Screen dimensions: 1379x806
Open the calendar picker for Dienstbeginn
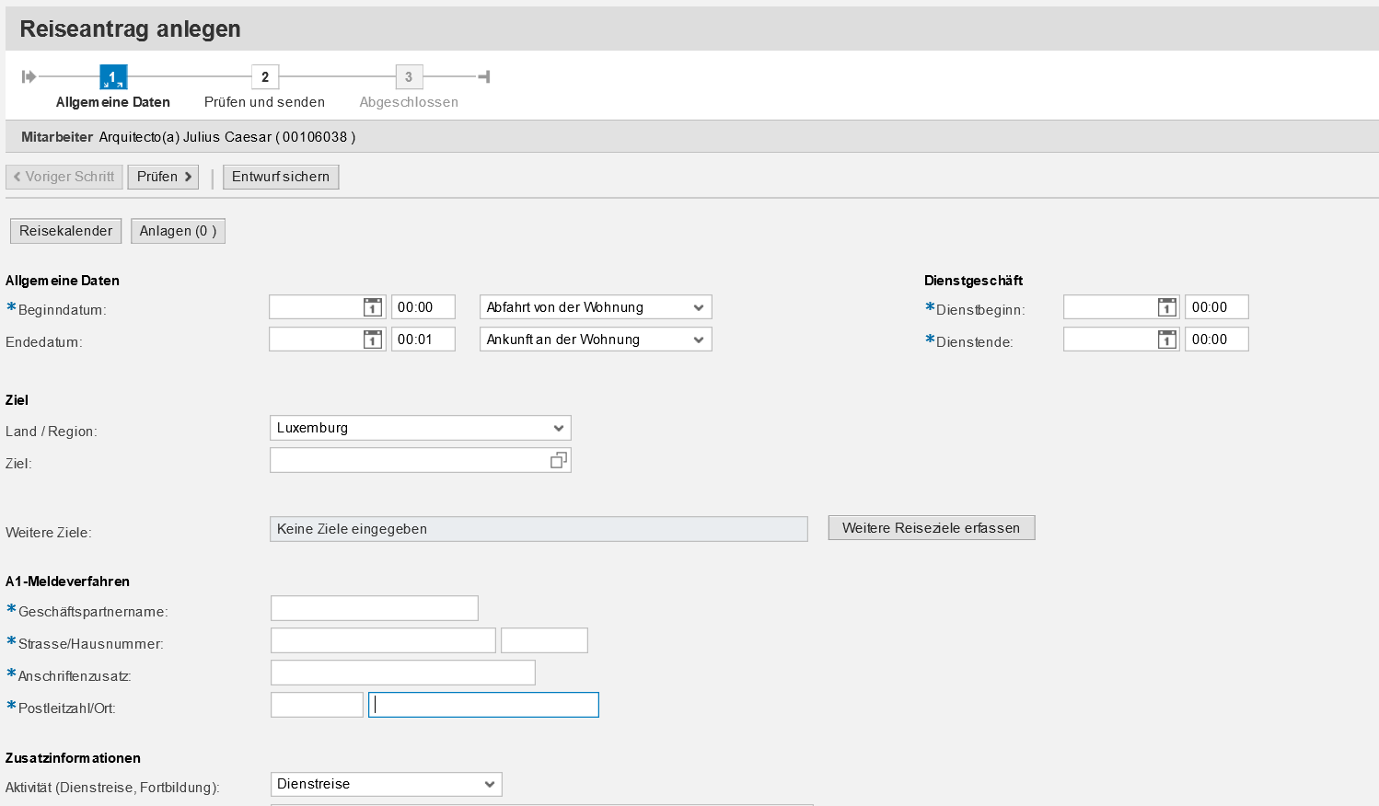(x=1166, y=306)
